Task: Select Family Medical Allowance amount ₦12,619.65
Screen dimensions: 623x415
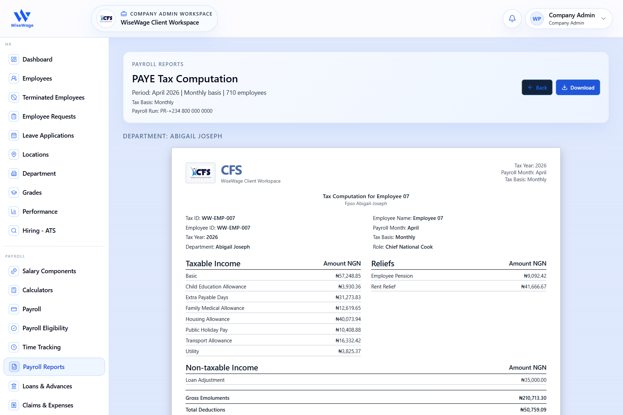Action: [x=348, y=308]
